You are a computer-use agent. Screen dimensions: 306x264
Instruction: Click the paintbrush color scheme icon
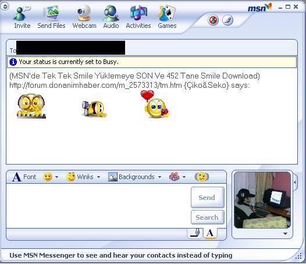[x=227, y=20]
